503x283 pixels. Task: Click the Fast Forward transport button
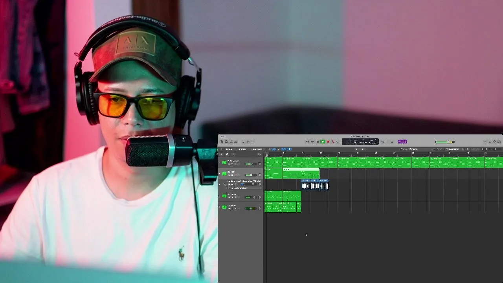point(312,141)
